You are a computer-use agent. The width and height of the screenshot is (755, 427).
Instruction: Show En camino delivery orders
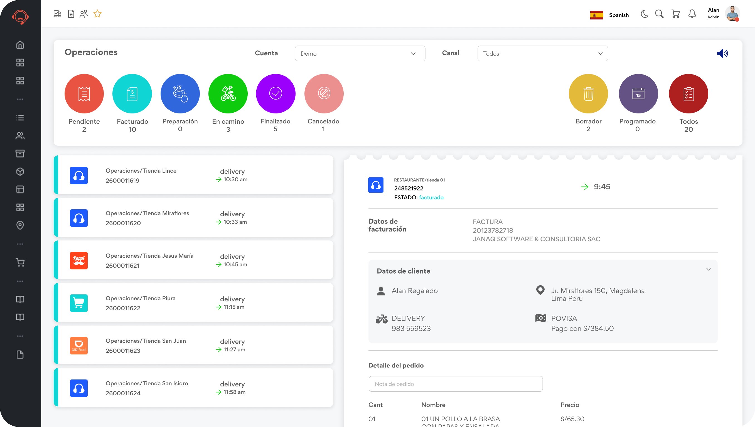(228, 94)
